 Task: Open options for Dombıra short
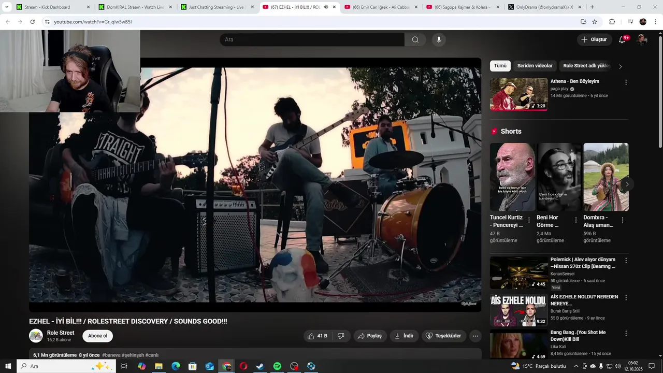click(622, 220)
